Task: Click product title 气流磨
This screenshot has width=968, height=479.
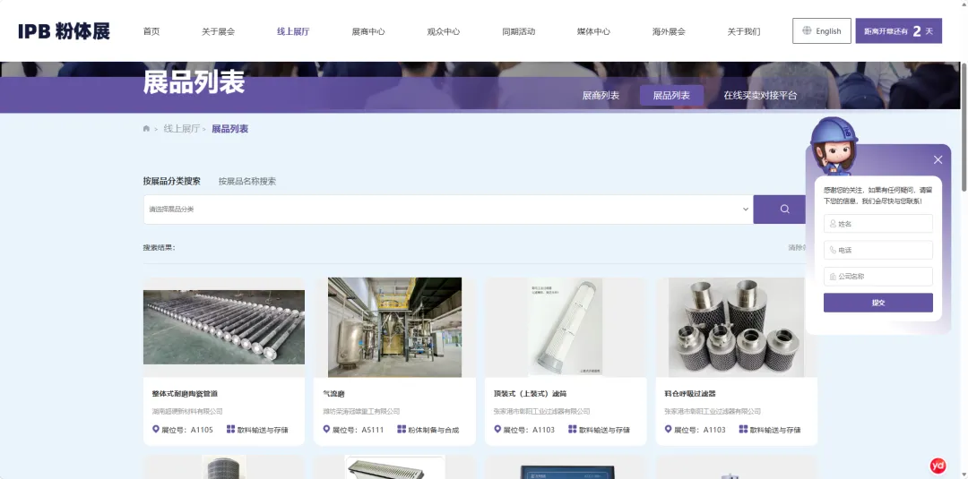Action: click(x=333, y=393)
